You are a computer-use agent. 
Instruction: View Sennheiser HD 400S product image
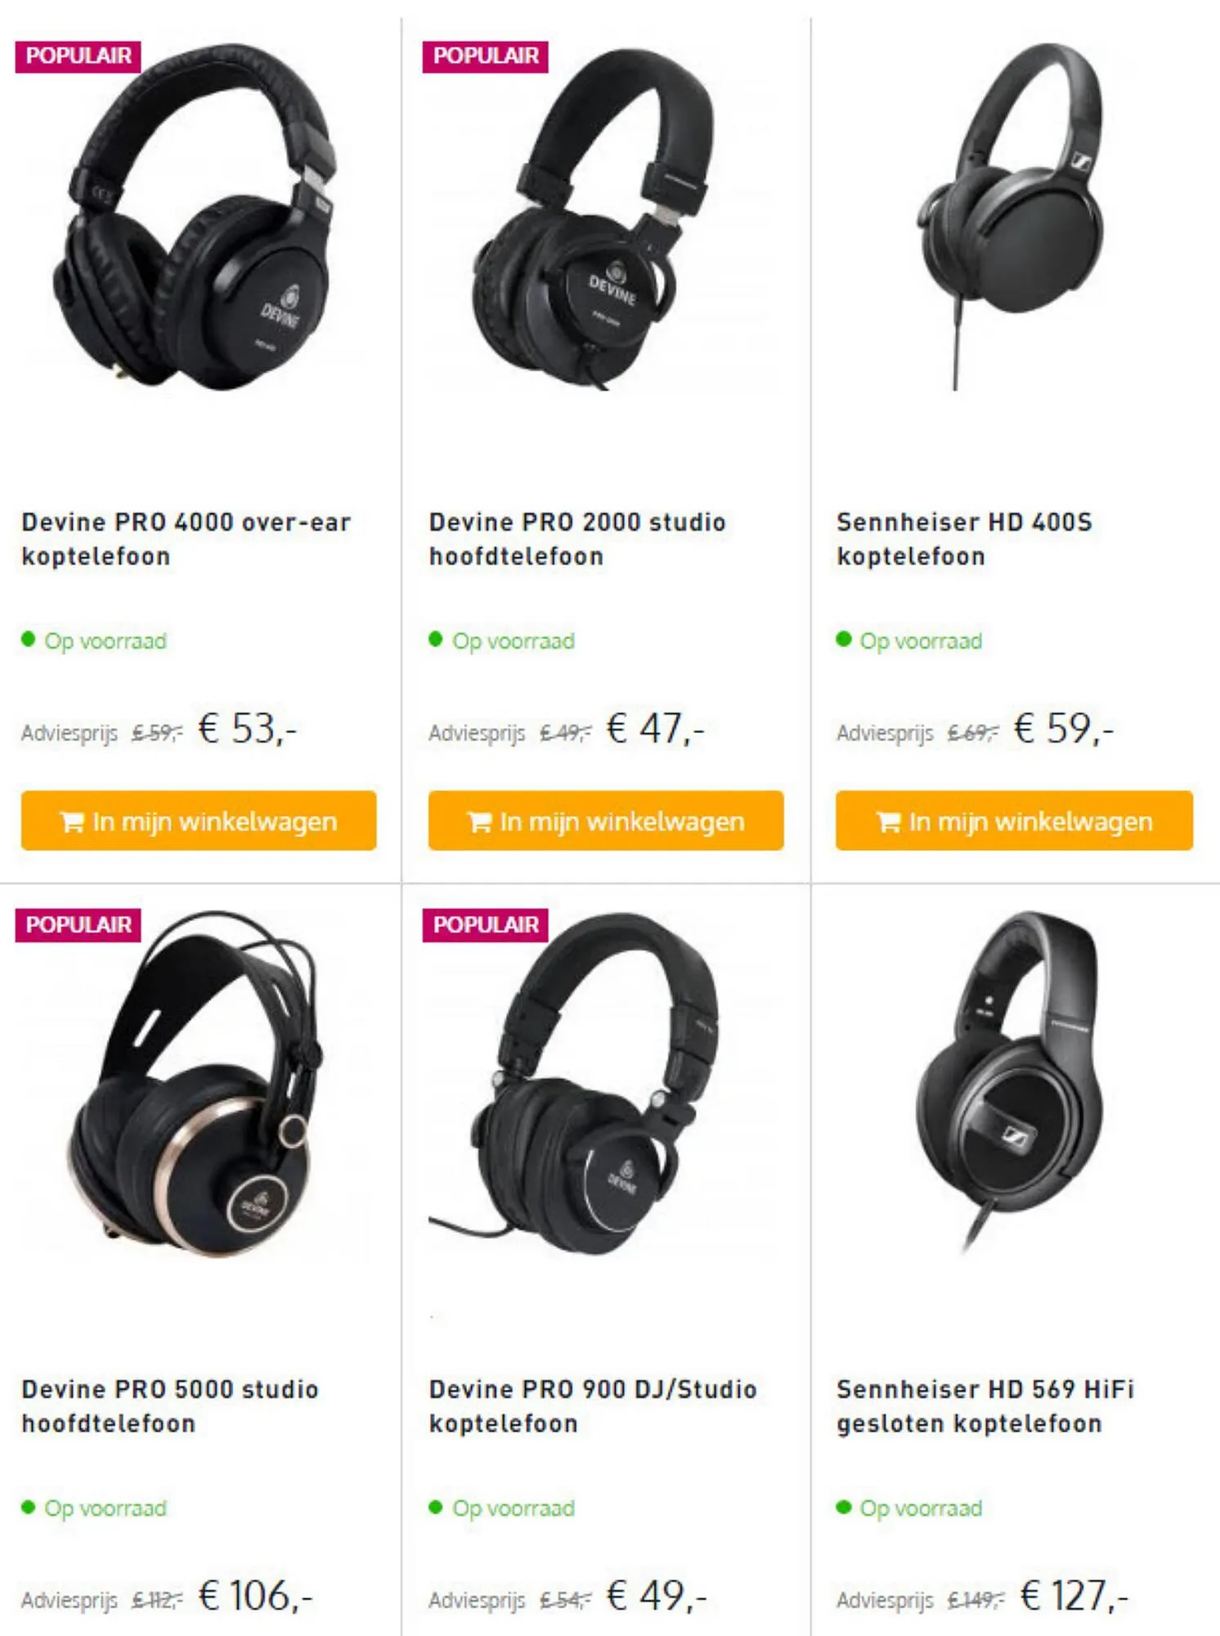[x=1011, y=217]
